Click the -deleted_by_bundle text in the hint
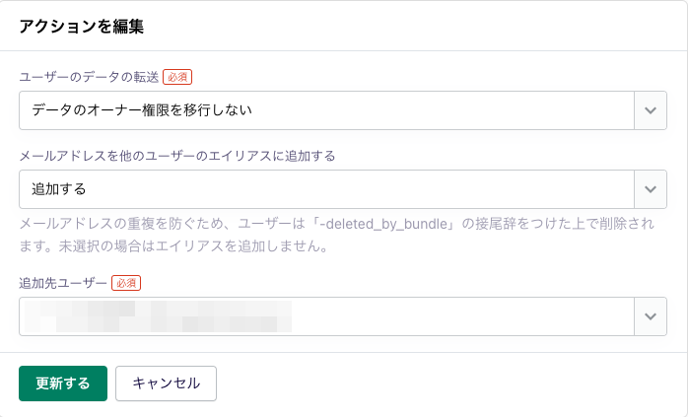Image resolution: width=688 pixels, height=417 pixels. coord(383,224)
